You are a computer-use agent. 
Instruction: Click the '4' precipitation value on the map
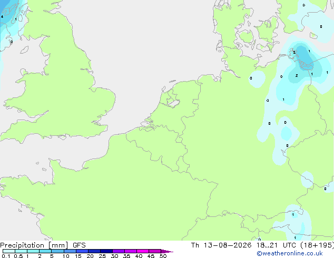(x=2, y=16)
